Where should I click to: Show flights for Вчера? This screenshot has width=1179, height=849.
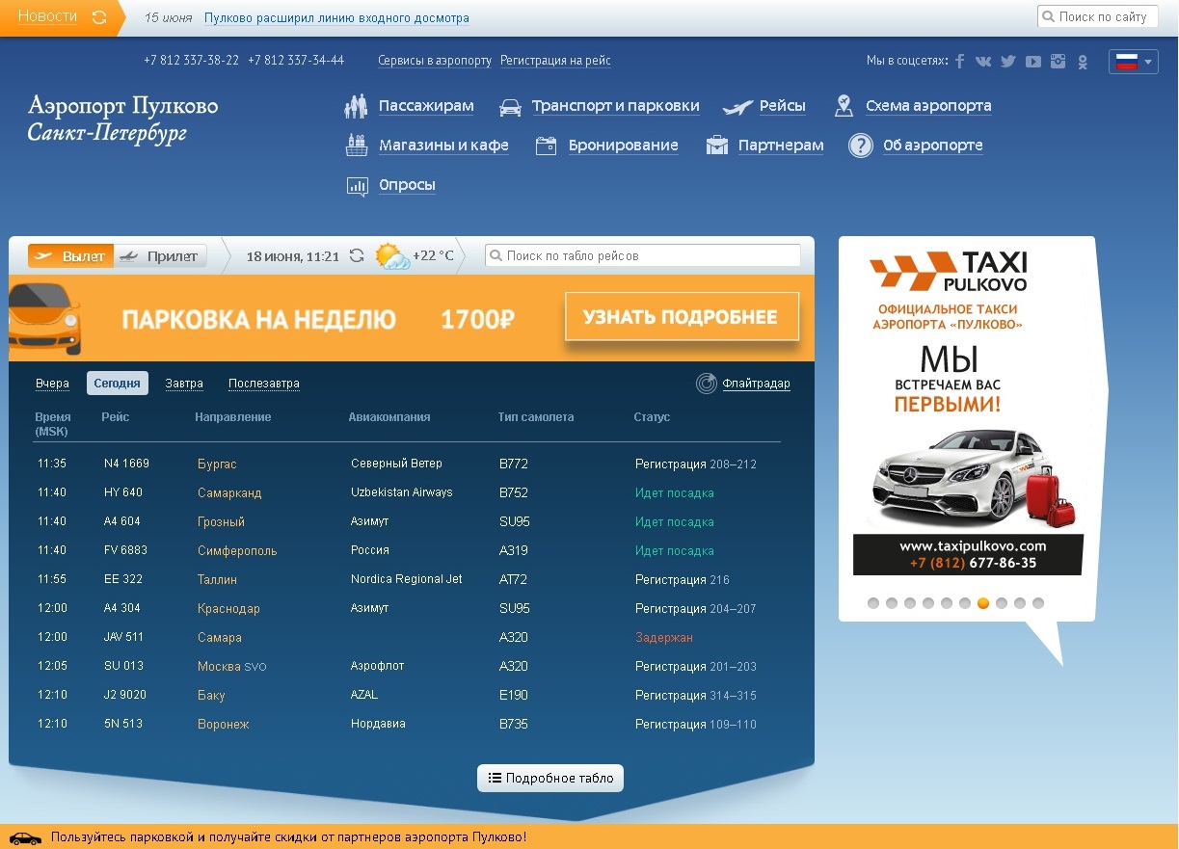click(52, 384)
